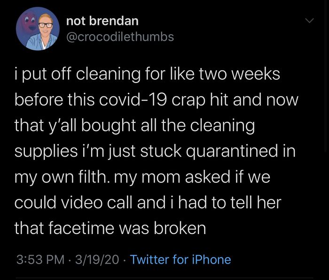This screenshot has width=329, height=280.
Task: Select the 3/19/20 date
Action: pyautogui.click(x=97, y=259)
